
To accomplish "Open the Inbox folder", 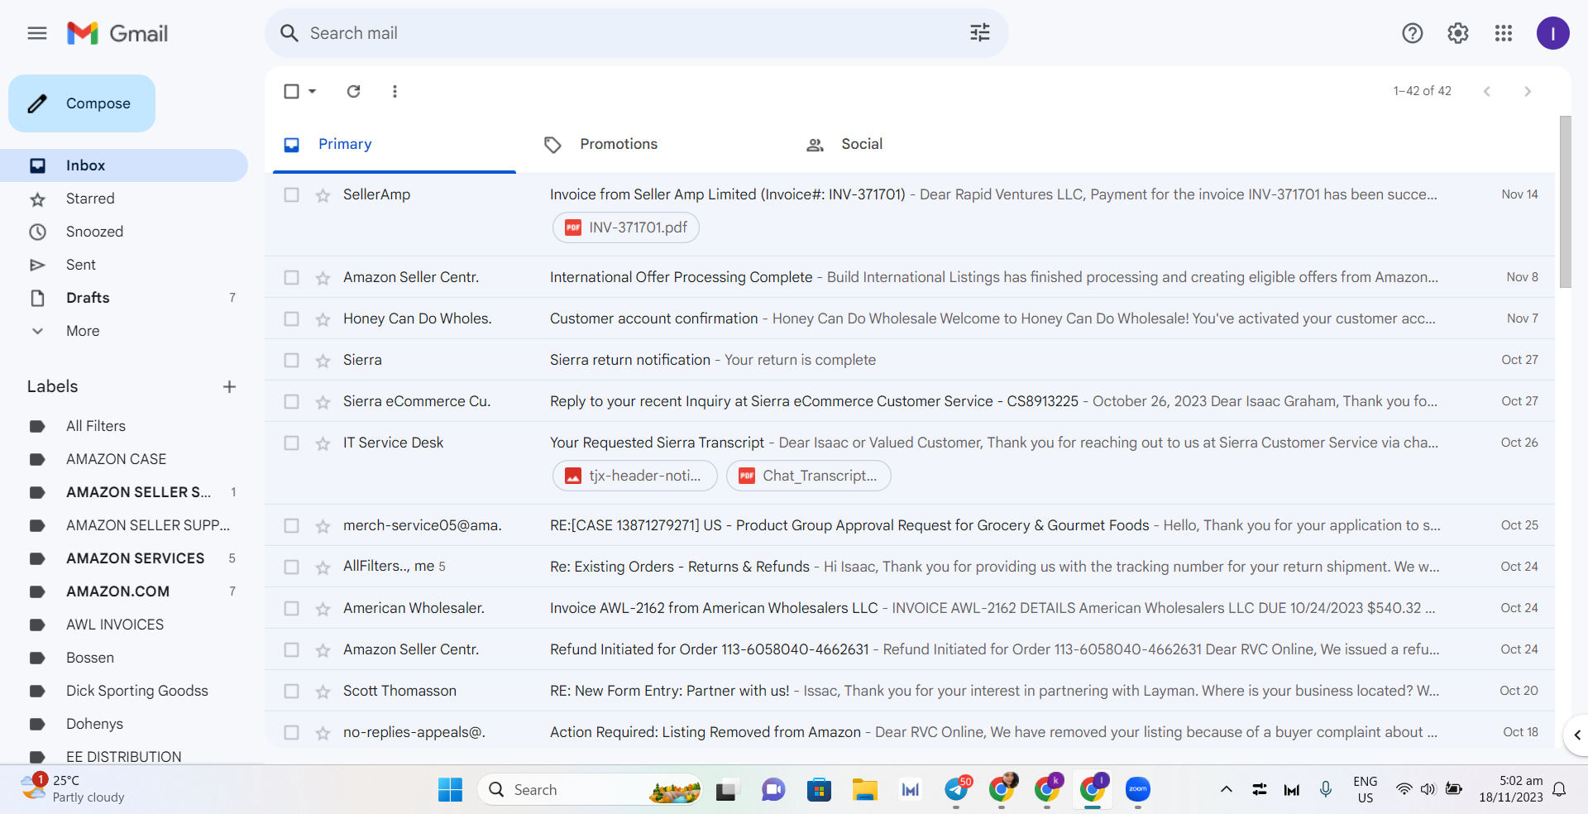I will [124, 165].
